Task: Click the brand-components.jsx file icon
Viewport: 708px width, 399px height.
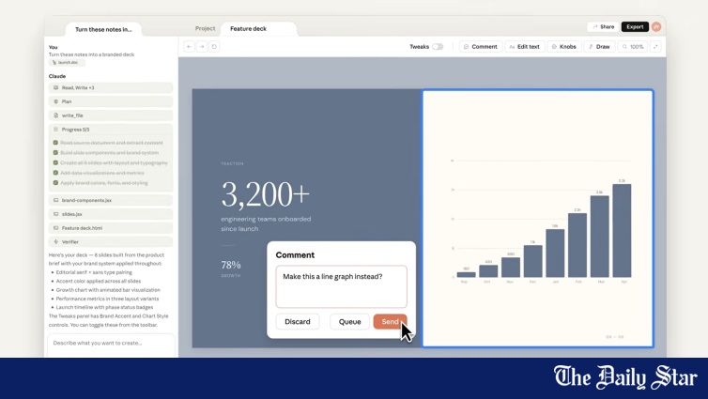Action: 56,200
